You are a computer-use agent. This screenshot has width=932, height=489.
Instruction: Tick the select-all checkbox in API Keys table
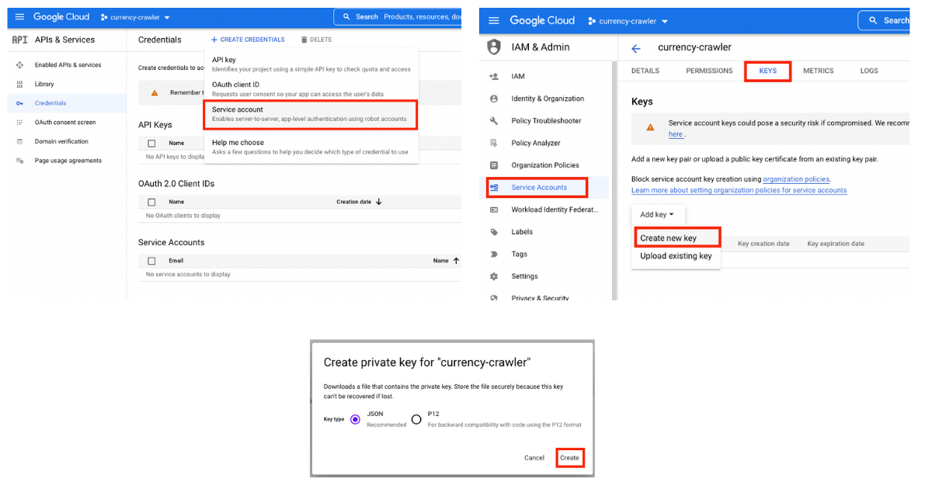tap(151, 144)
